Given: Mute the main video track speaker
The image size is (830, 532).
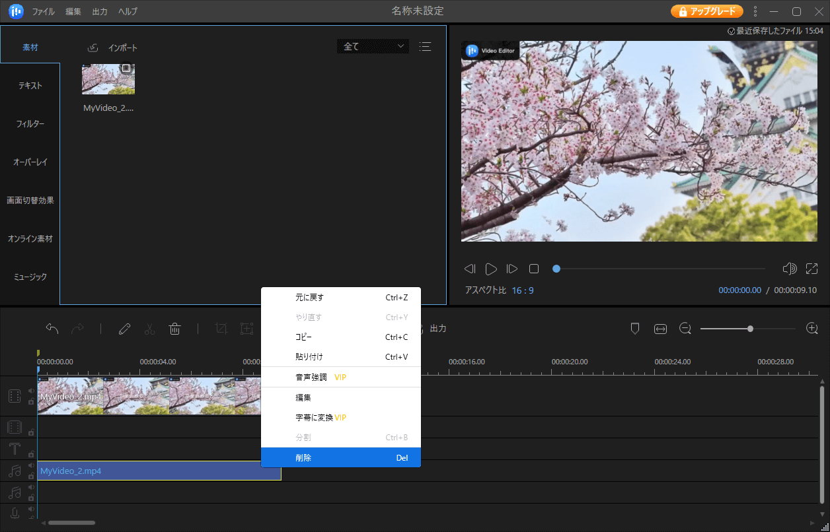Looking at the screenshot, I should coord(31,391).
